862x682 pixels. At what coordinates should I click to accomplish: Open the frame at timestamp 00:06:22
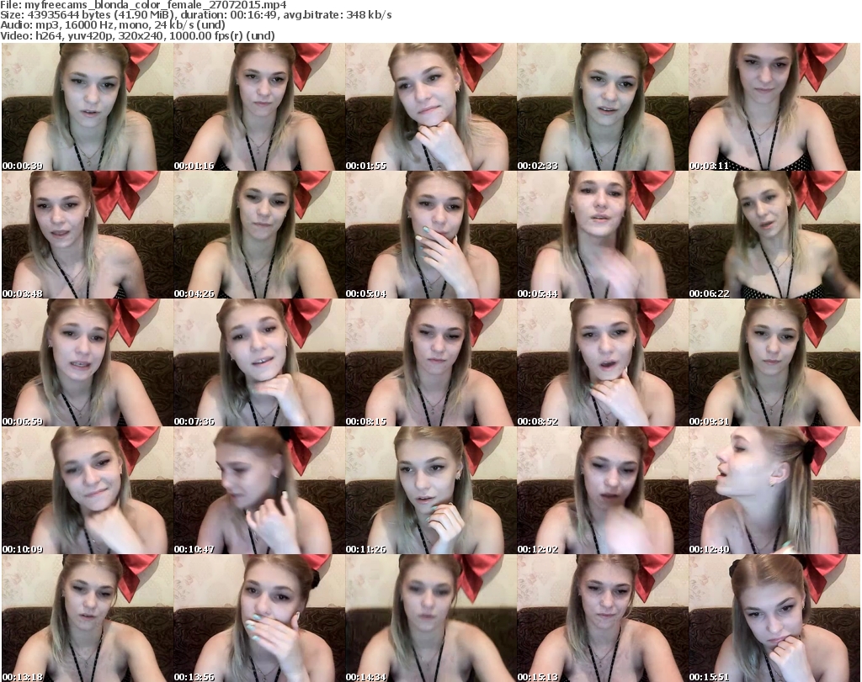coord(774,235)
